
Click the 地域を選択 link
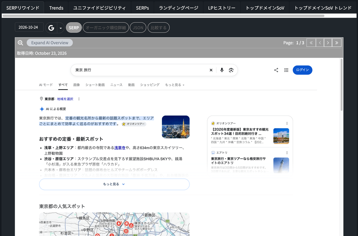[x=65, y=99]
